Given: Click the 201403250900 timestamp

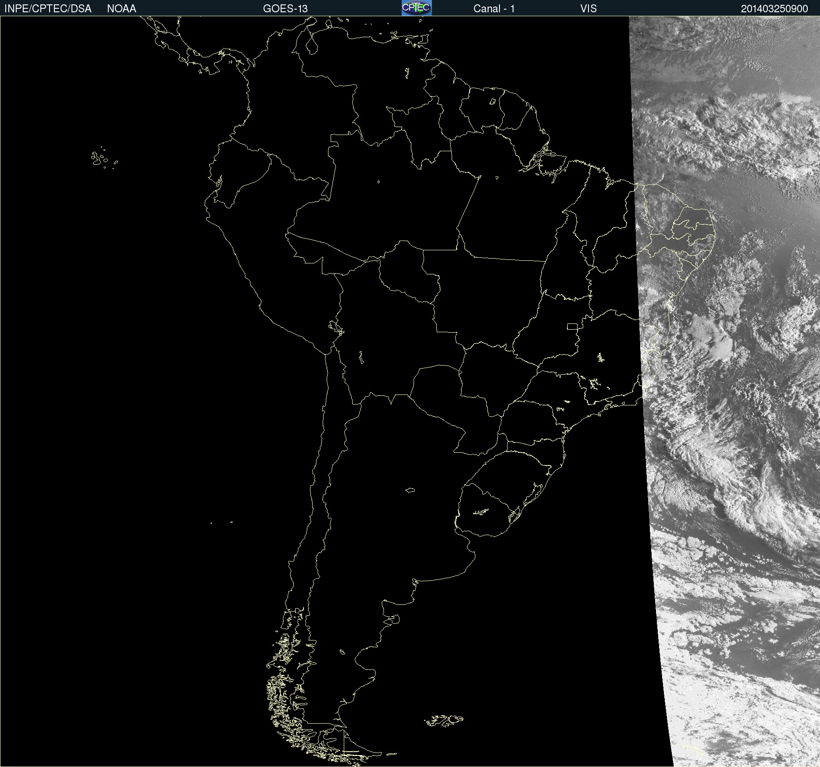Looking at the screenshot, I should click(x=774, y=9).
